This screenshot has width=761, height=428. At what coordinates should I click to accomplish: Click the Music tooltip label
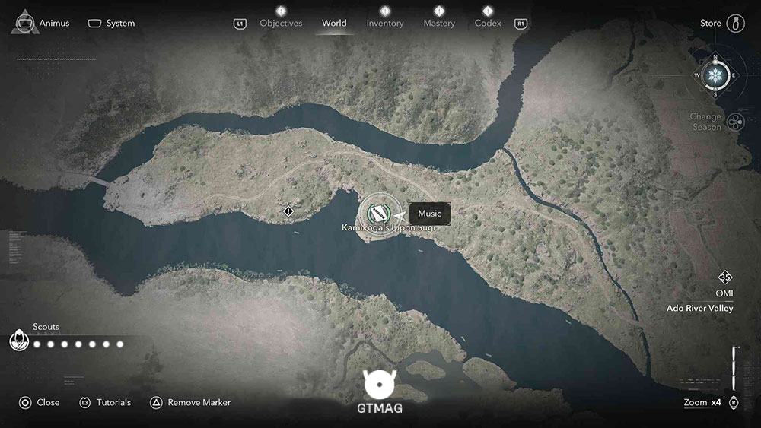click(x=429, y=214)
